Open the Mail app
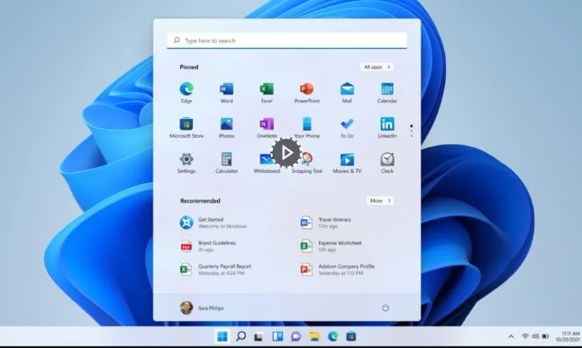582x348 pixels. click(x=347, y=93)
